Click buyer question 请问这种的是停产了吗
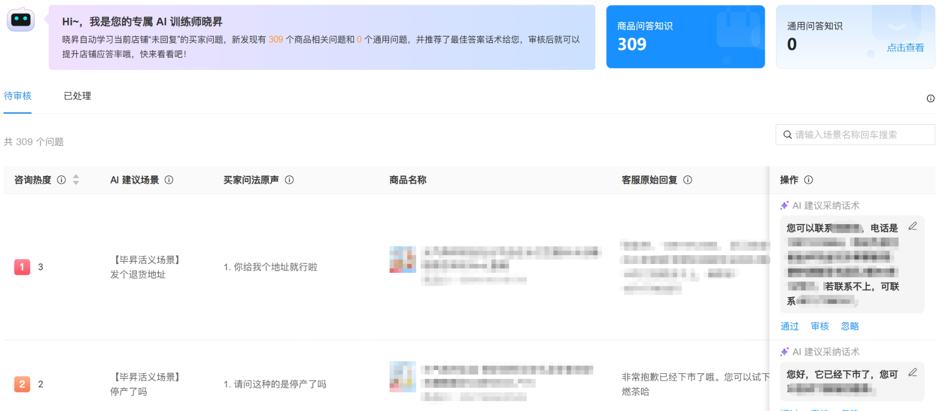 coord(275,384)
